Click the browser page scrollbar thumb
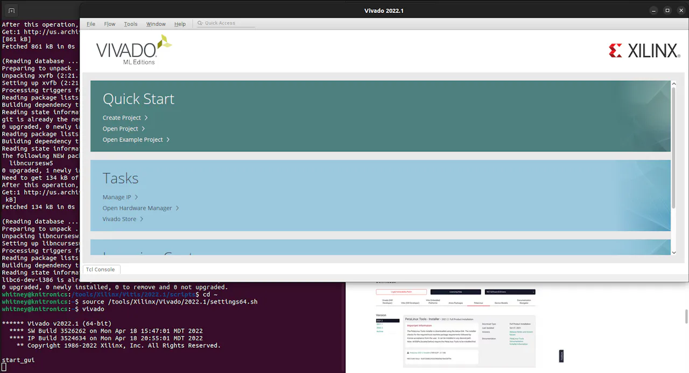The image size is (689, 373). point(686,316)
